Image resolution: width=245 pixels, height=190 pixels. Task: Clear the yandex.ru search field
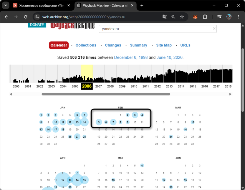pyautogui.click(x=214, y=29)
